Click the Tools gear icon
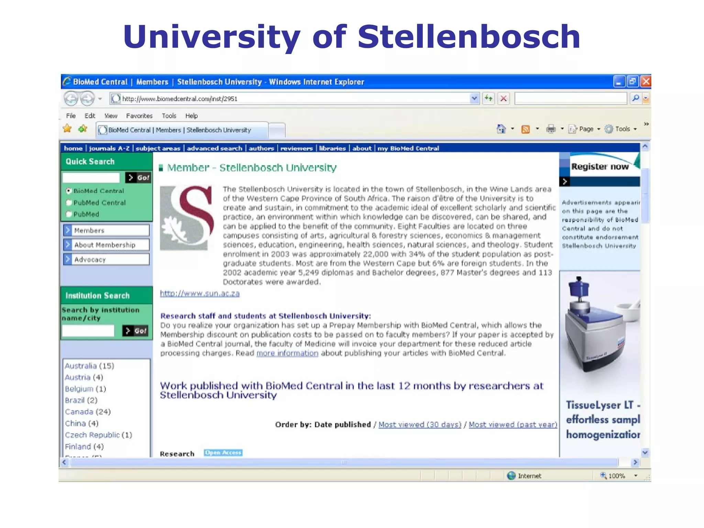The width and height of the screenshot is (704, 528). click(609, 129)
